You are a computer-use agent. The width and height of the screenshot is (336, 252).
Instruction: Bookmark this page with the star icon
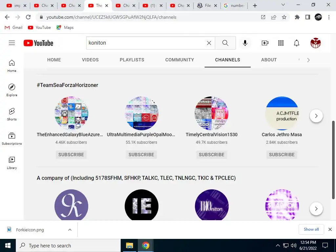(x=284, y=17)
